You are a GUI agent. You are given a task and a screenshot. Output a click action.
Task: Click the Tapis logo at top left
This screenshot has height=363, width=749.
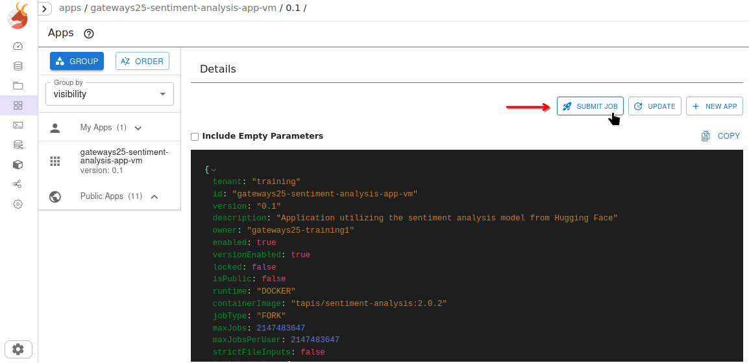(x=19, y=16)
